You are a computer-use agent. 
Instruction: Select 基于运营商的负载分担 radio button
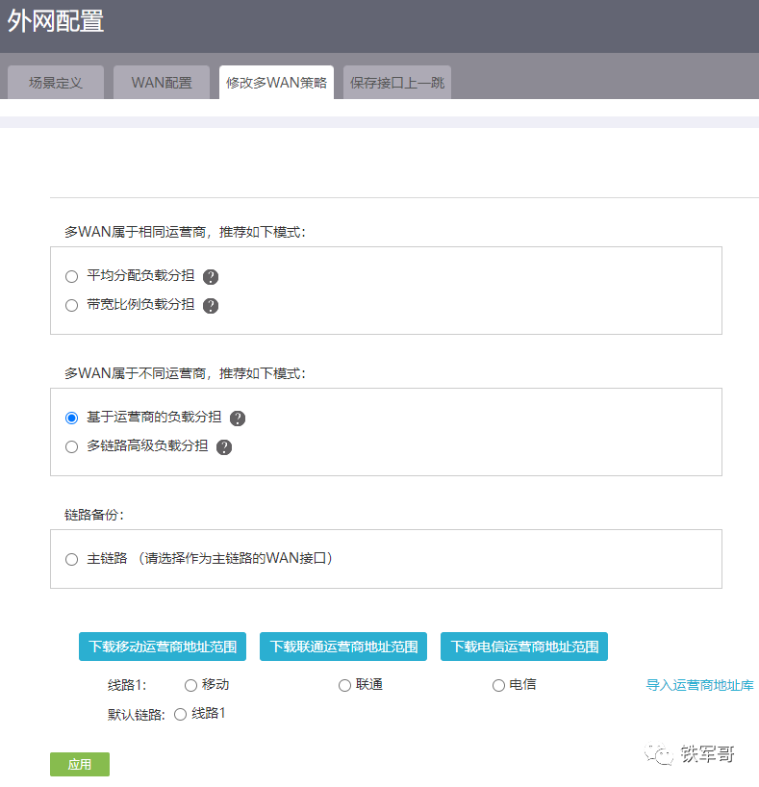(x=71, y=419)
